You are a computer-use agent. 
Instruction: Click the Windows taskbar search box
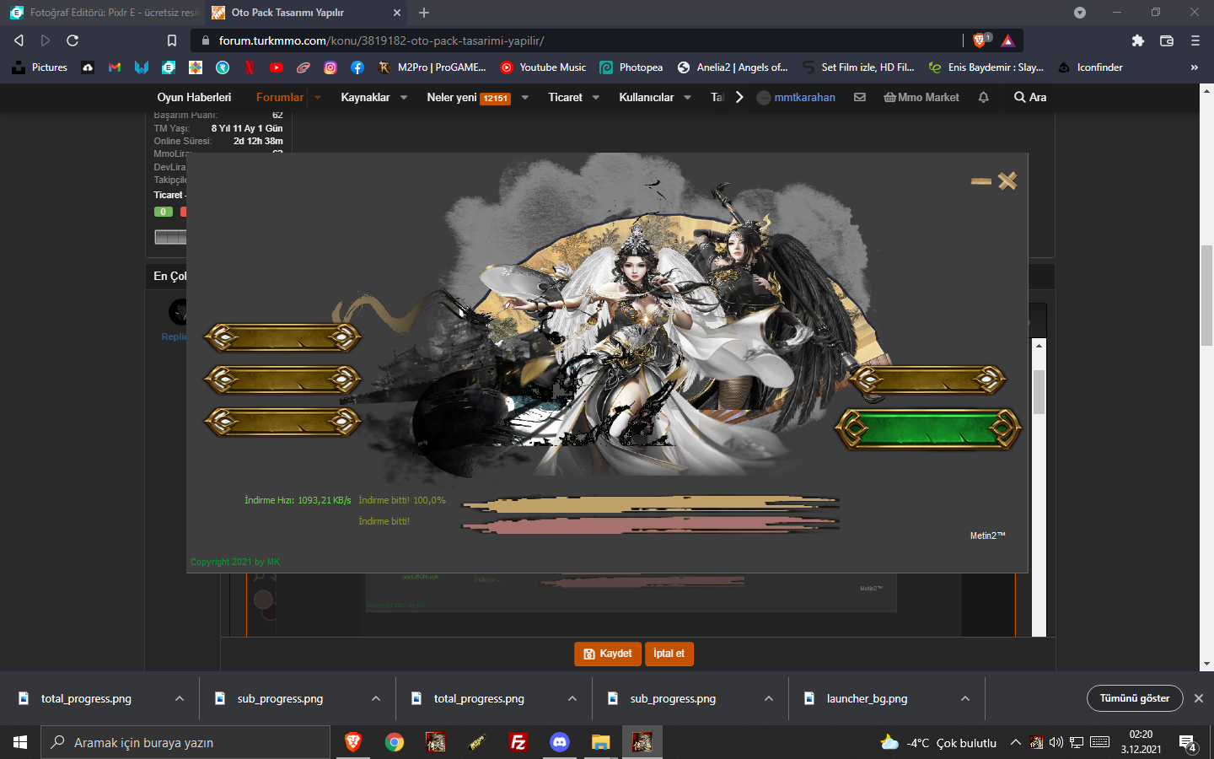click(185, 742)
